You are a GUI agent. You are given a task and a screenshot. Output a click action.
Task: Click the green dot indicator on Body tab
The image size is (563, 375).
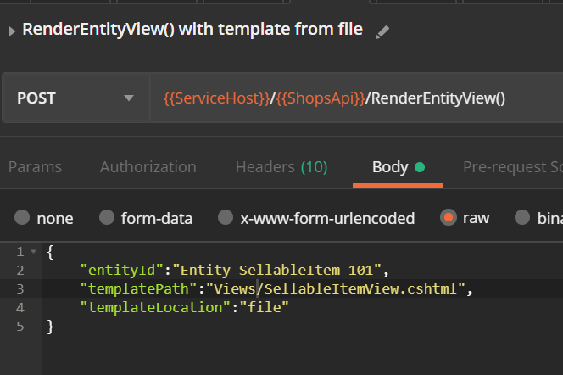click(x=420, y=167)
